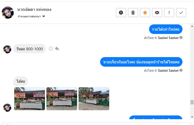Mark conversation done with checkmark
This screenshot has width=194, height=125.
pyautogui.click(x=181, y=13)
